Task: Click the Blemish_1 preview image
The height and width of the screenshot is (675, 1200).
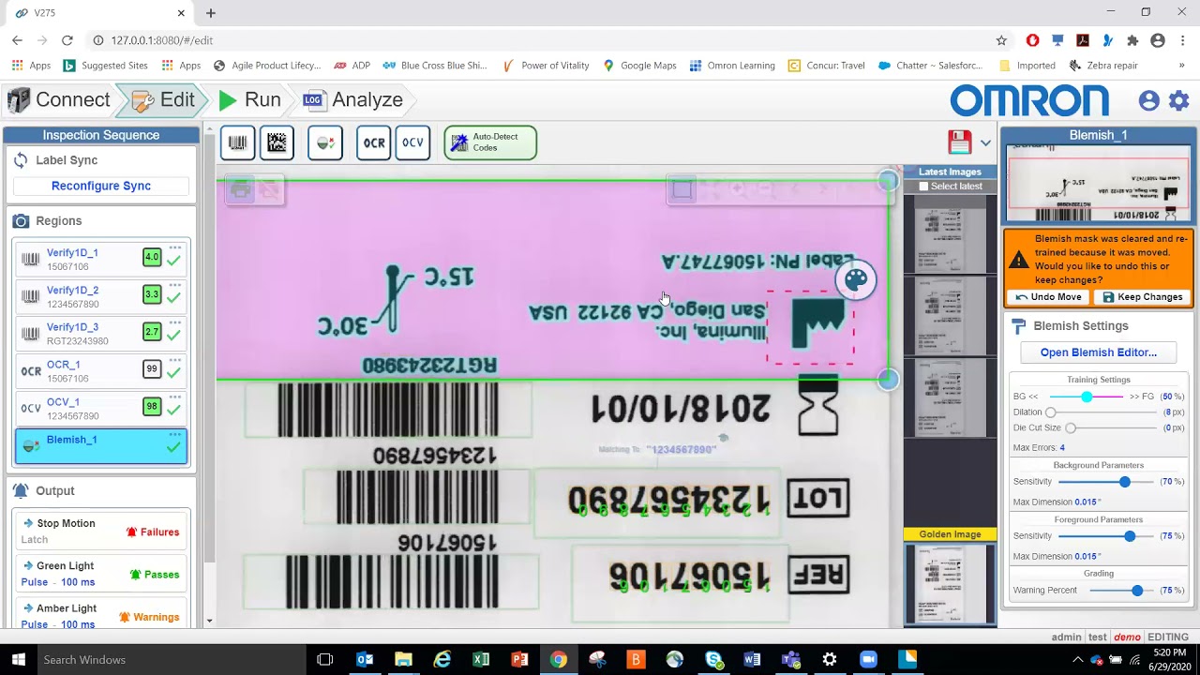Action: click(x=1099, y=183)
